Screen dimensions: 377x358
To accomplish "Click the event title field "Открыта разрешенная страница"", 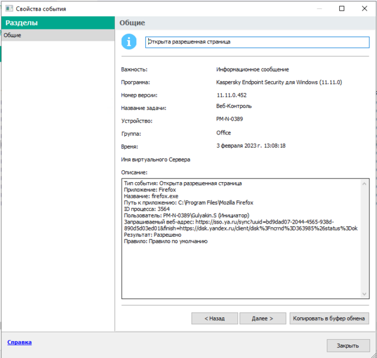I will (x=256, y=42).
